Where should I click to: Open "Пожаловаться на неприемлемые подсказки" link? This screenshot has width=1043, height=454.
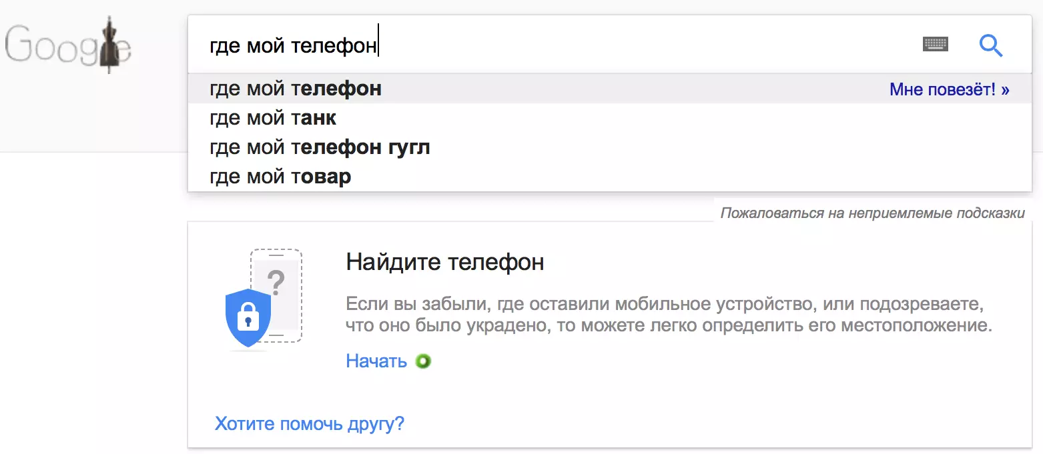(872, 213)
